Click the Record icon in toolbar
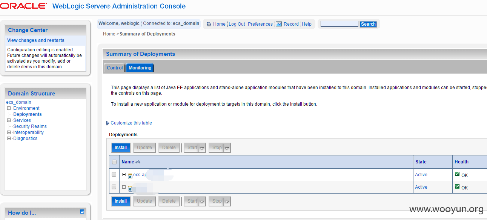This screenshot has width=487, height=220. [279, 24]
